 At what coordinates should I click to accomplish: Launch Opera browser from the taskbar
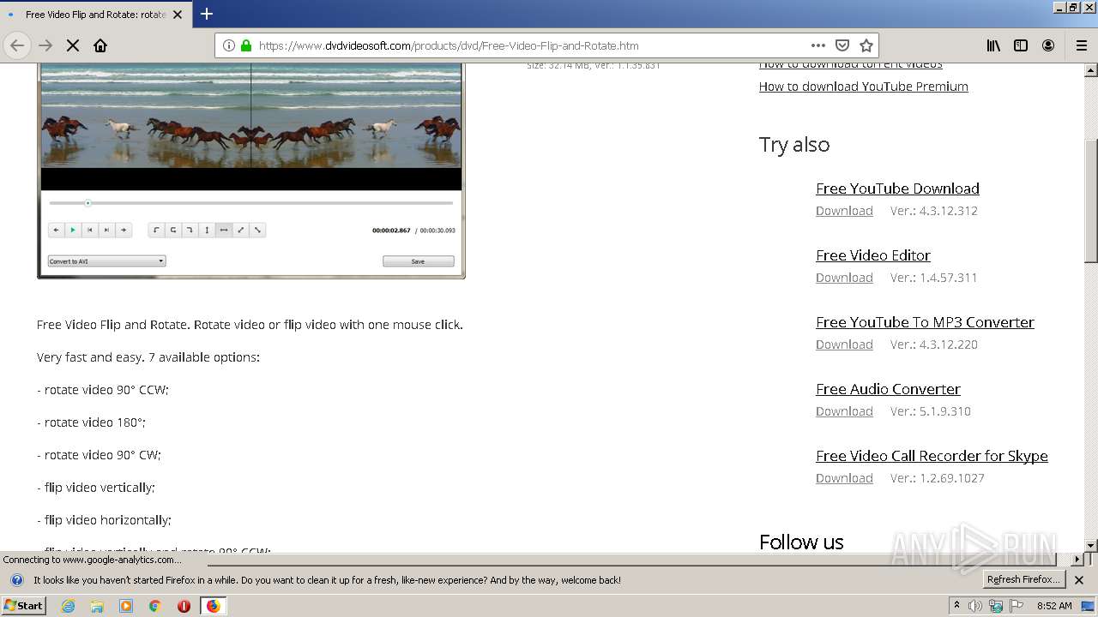184,606
